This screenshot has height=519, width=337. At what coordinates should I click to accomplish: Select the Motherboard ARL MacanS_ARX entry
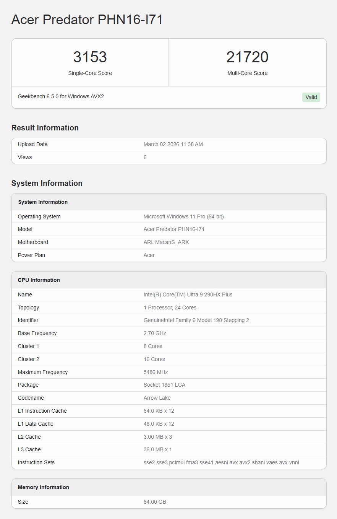168,242
